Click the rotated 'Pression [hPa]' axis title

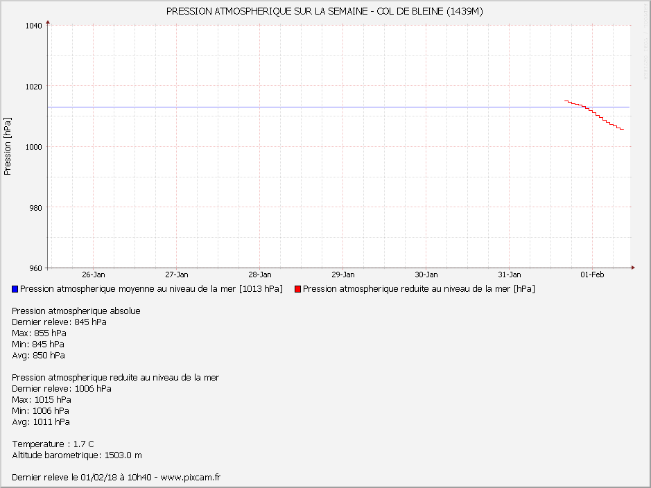pyautogui.click(x=8, y=146)
